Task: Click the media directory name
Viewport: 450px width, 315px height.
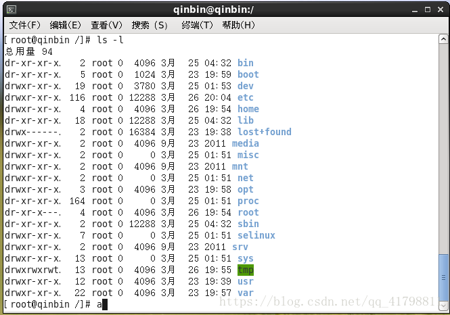Action: [246, 143]
